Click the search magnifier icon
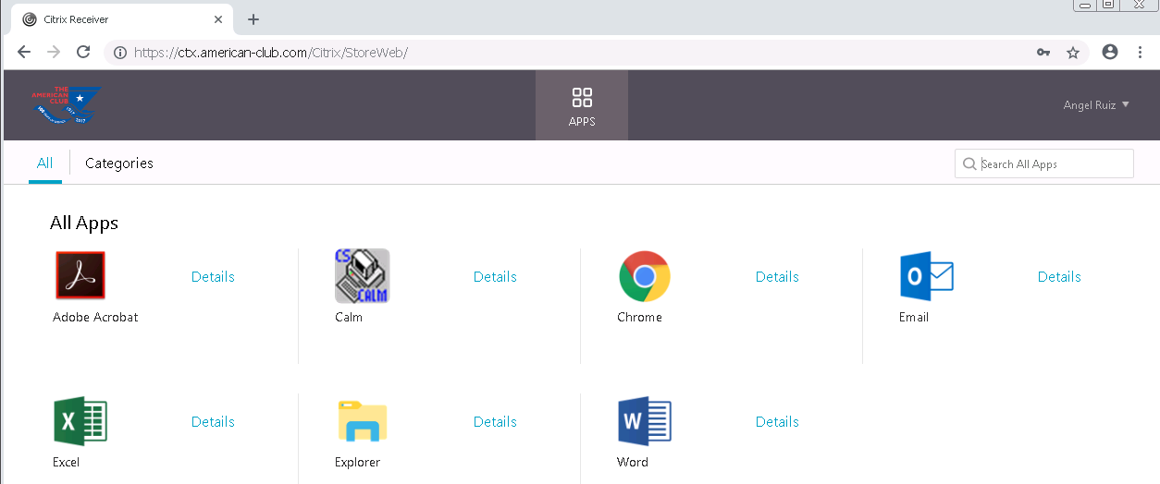Image resolution: width=1160 pixels, height=484 pixels. click(969, 164)
